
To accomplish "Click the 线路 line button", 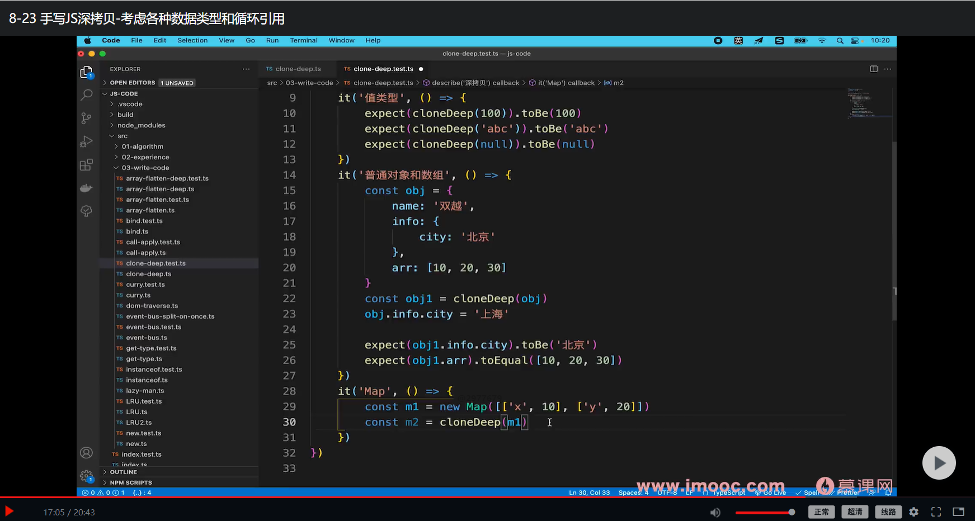I will coord(888,512).
